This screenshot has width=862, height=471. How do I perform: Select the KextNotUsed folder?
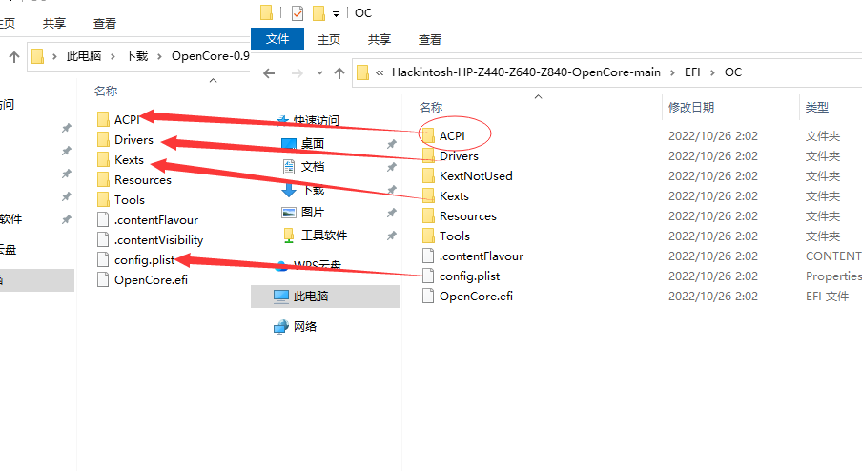[475, 175]
